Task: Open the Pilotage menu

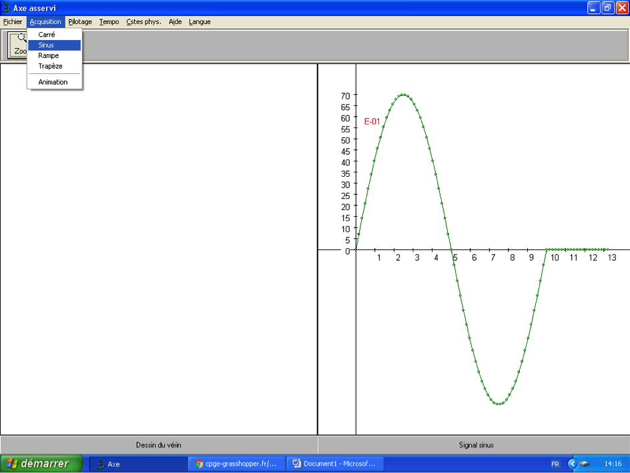Action: (80, 22)
